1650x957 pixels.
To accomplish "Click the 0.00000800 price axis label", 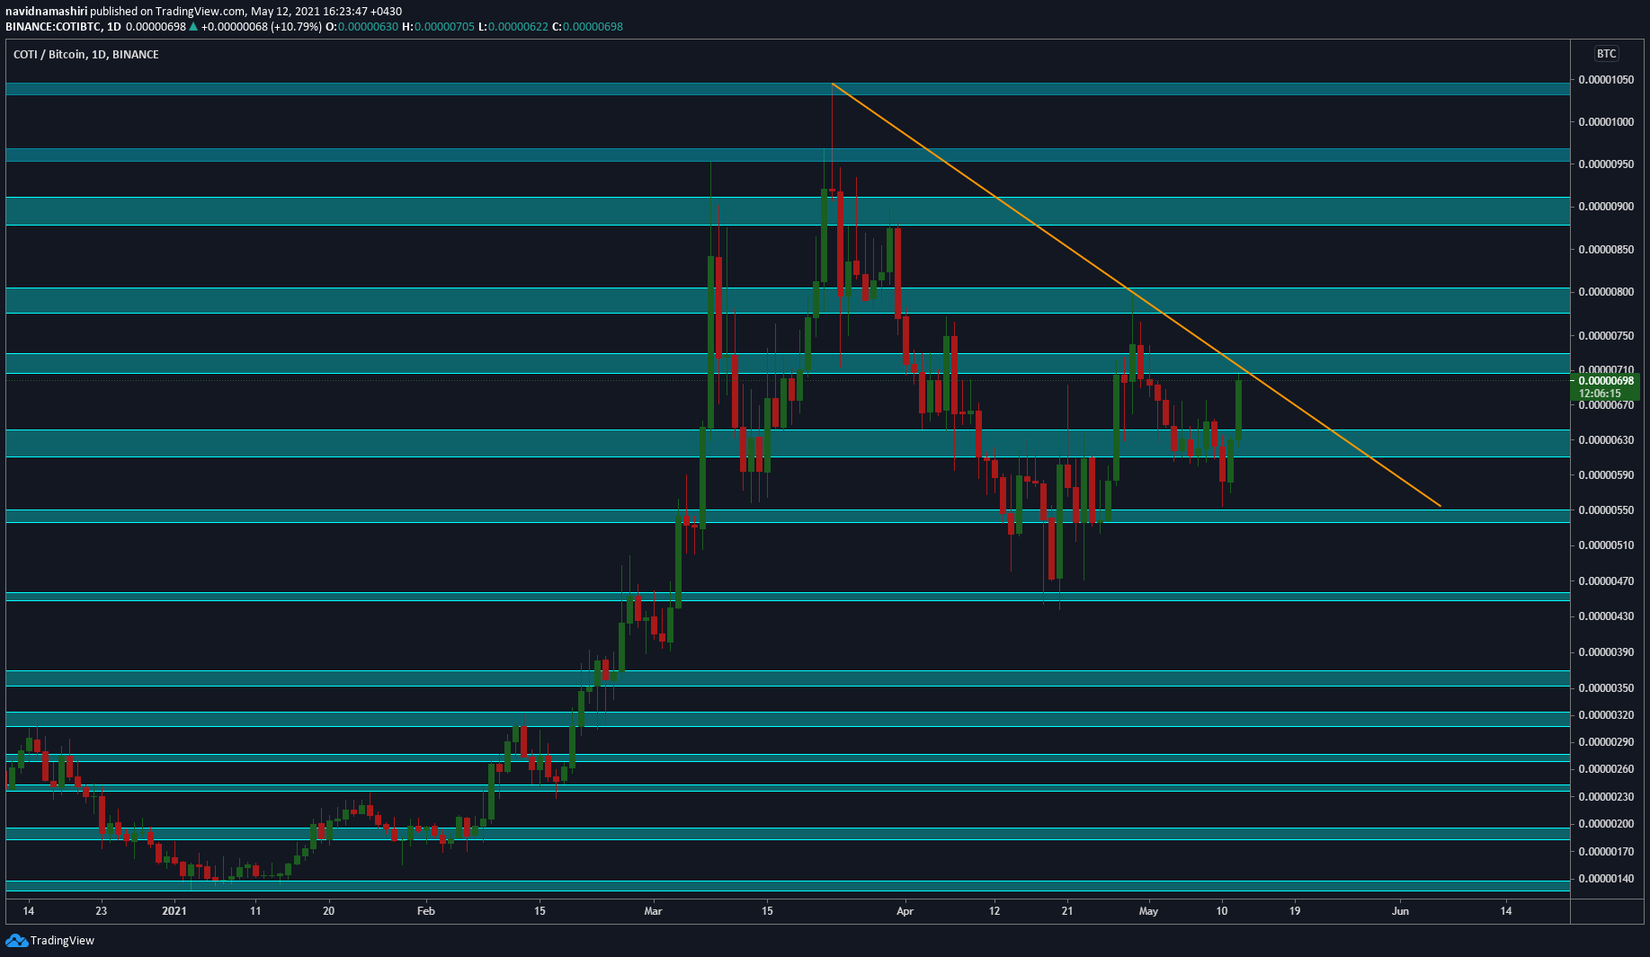I will coord(1606,292).
